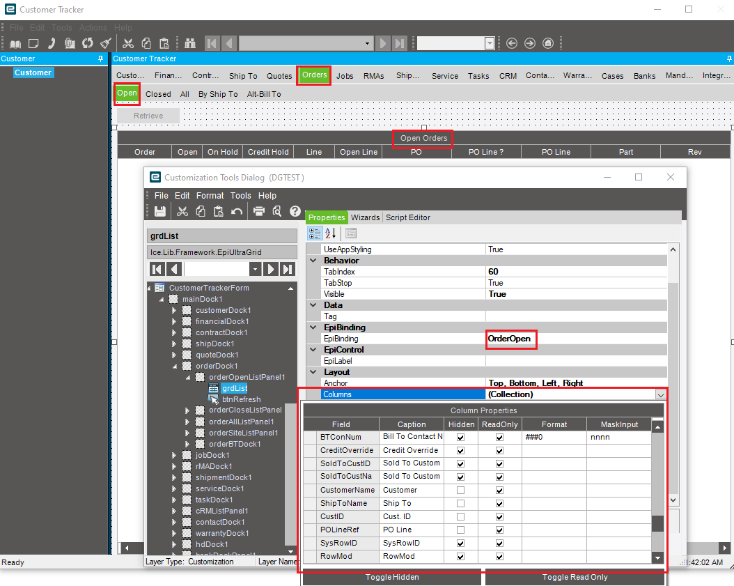
Task: Click the Paste icon in Customer Tracker toolbar
Action: point(164,44)
